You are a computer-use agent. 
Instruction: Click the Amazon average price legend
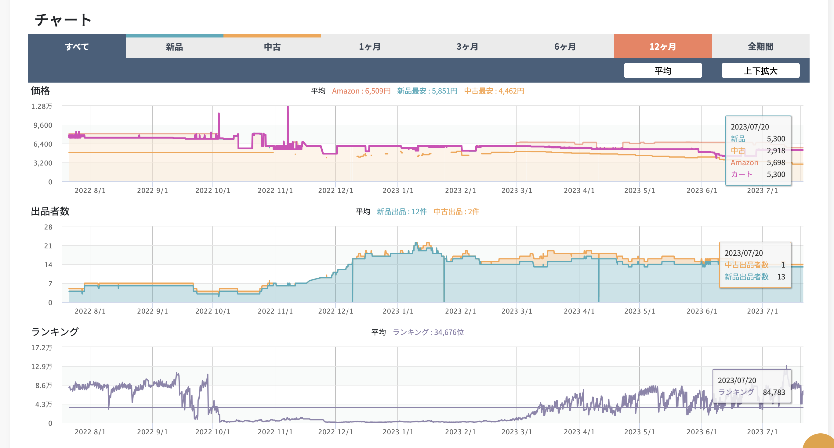361,91
